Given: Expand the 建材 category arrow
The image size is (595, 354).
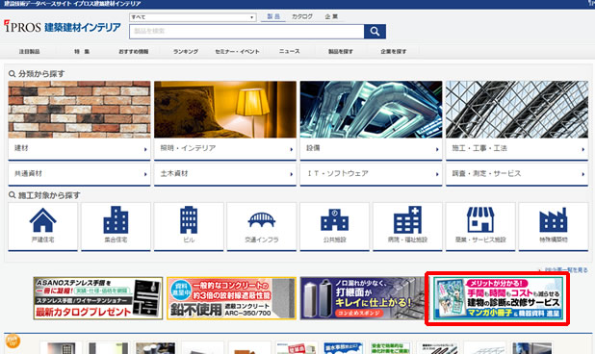Looking at the screenshot, I should coord(145,149).
